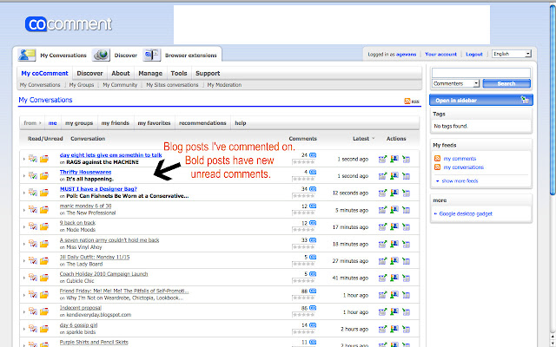The height and width of the screenshot is (347, 556).
Task: Click into the search text field
Action: [x=481, y=73]
